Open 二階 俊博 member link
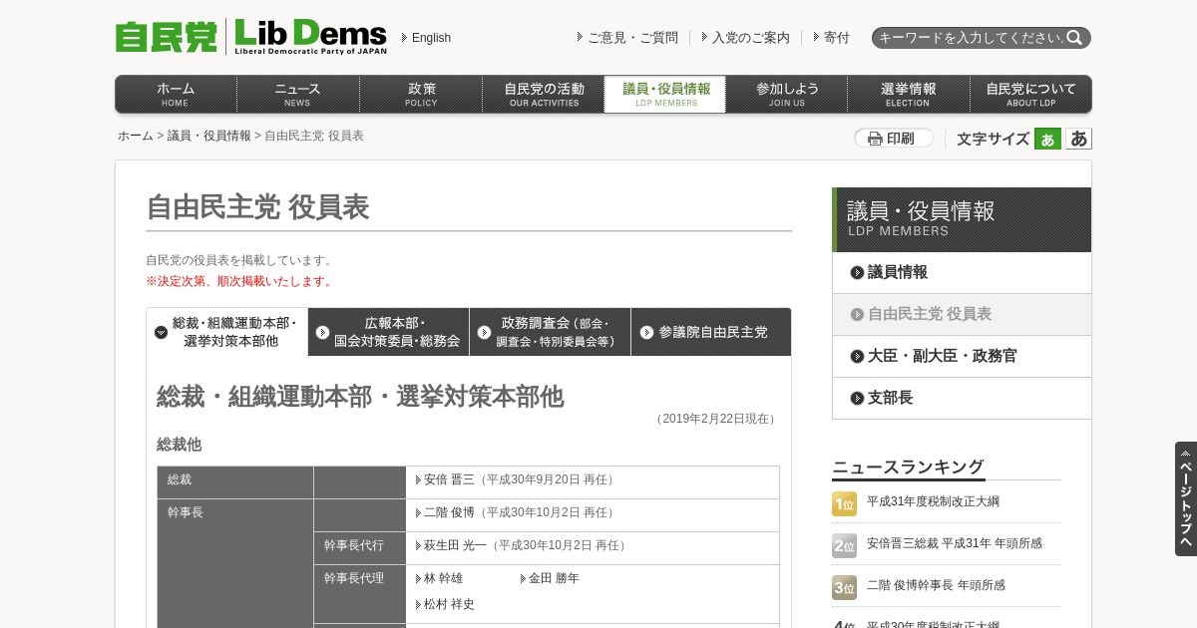 pos(449,512)
